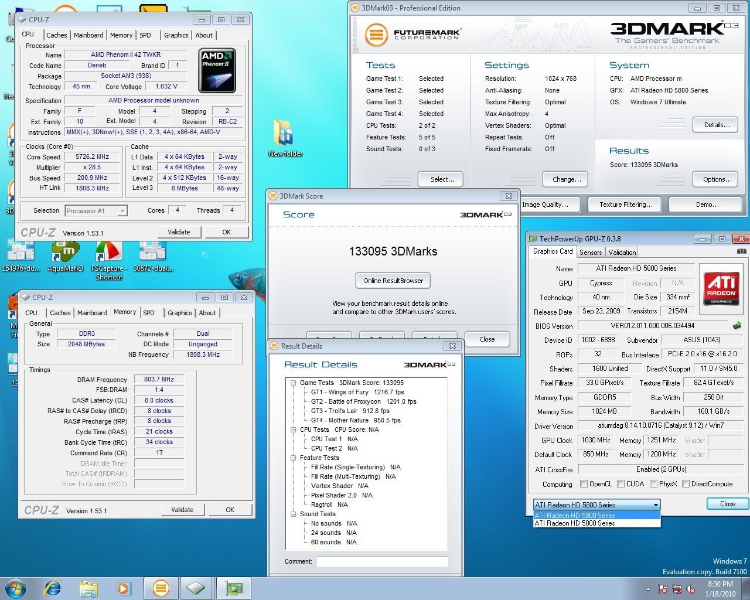Image resolution: width=750 pixels, height=600 pixels.
Task: Click the GPU-Z camera screenshot icon
Action: pyautogui.click(x=741, y=251)
